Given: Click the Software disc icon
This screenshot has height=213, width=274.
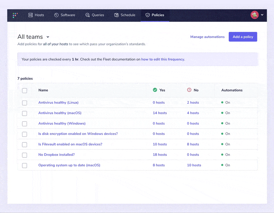Looking at the screenshot, I should coord(56,15).
